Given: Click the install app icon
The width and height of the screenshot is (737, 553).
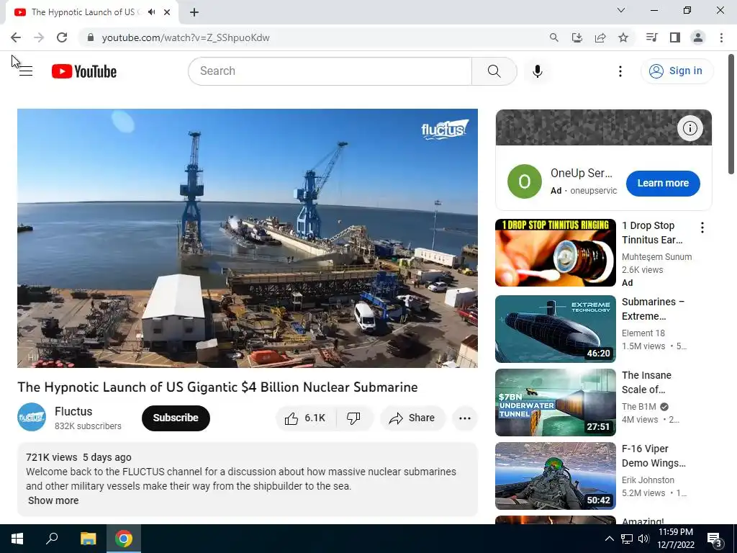Looking at the screenshot, I should (x=577, y=37).
